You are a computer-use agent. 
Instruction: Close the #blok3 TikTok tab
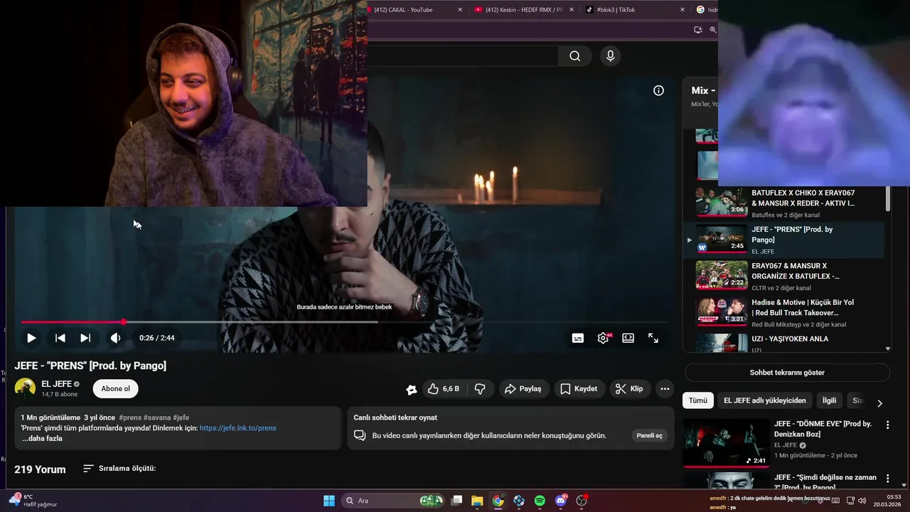coord(682,10)
